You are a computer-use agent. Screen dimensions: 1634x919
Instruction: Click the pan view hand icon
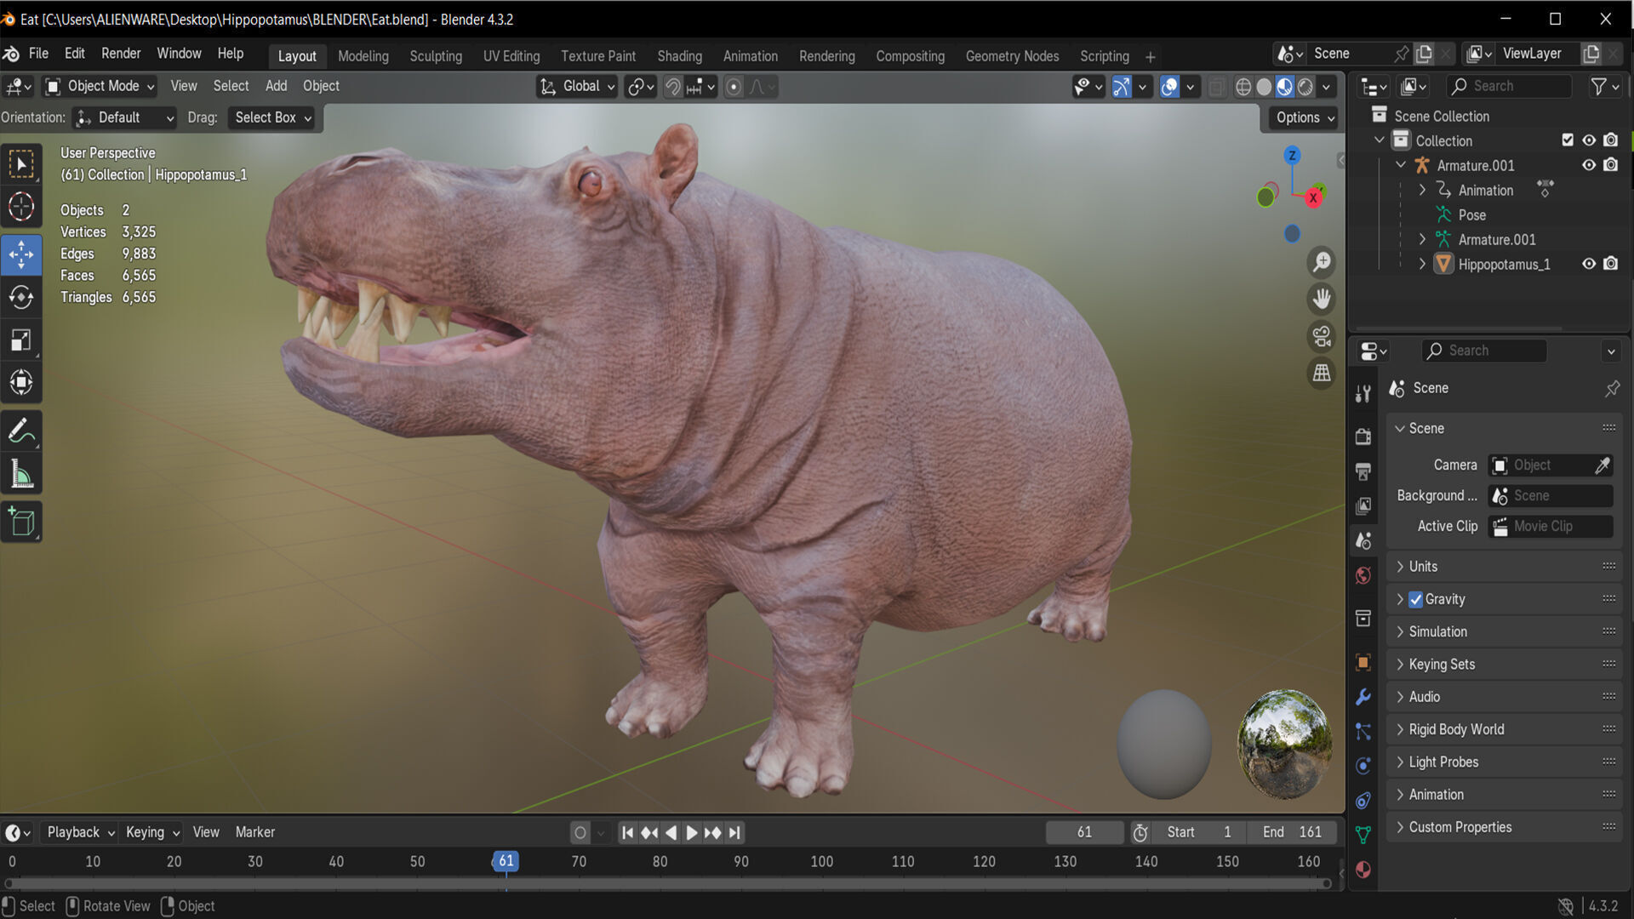pyautogui.click(x=1321, y=299)
